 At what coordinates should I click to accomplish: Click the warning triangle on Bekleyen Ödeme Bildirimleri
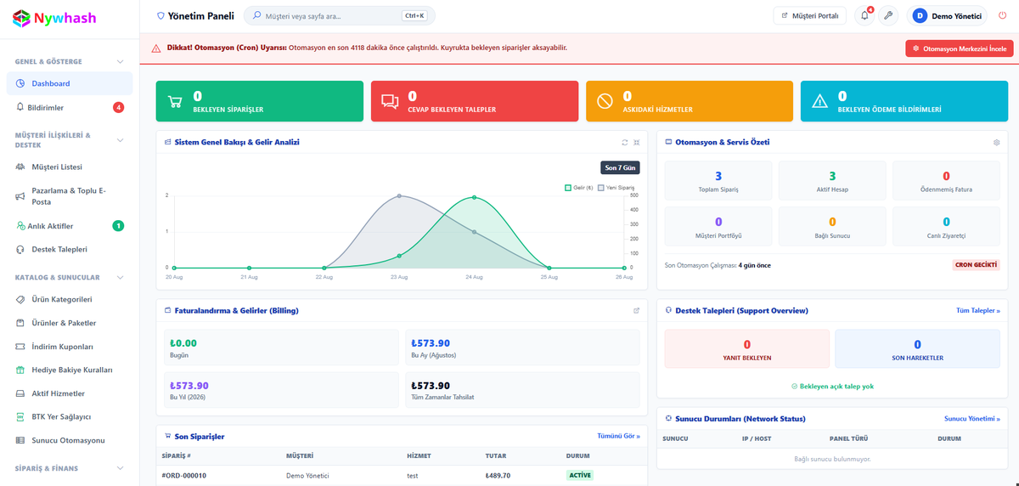pos(819,102)
